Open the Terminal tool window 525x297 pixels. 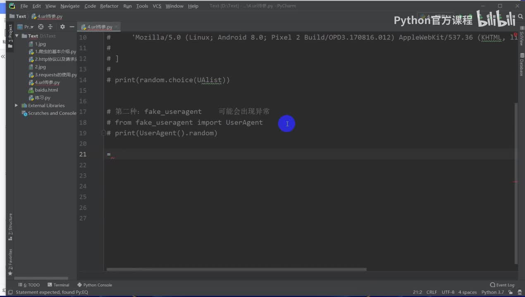[58, 285]
